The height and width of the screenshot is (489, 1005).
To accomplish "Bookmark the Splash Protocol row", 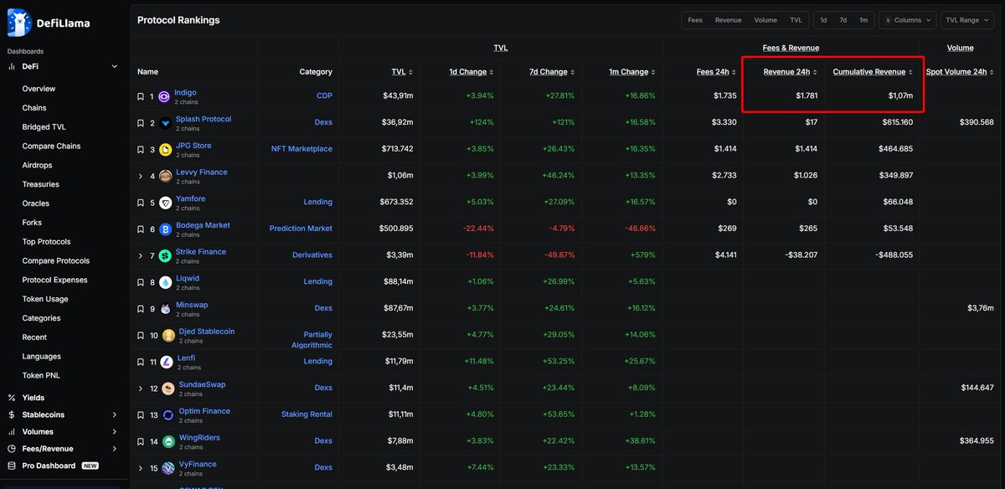I will click(141, 123).
